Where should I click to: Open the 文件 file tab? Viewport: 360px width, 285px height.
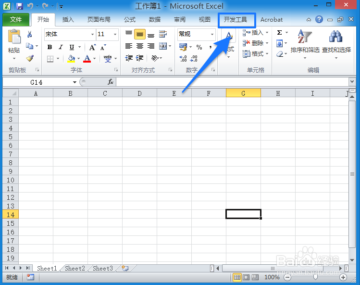(16, 20)
